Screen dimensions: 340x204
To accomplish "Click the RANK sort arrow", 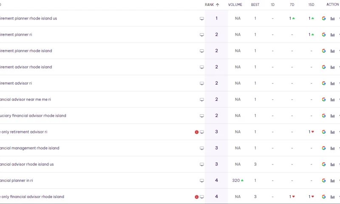I will pyautogui.click(x=218, y=5).
